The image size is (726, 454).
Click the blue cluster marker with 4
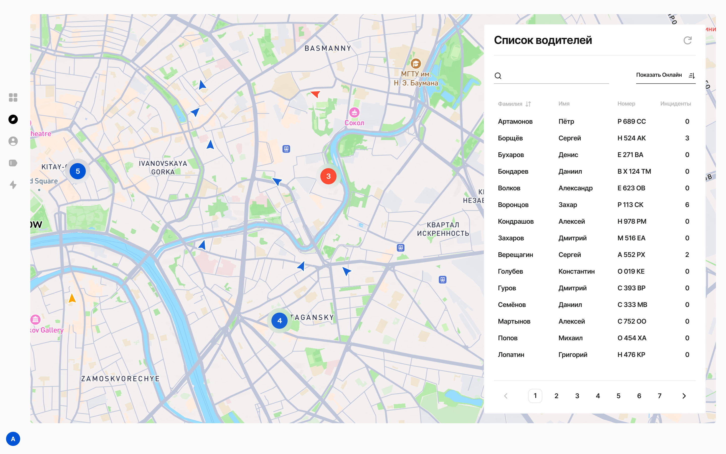280,321
